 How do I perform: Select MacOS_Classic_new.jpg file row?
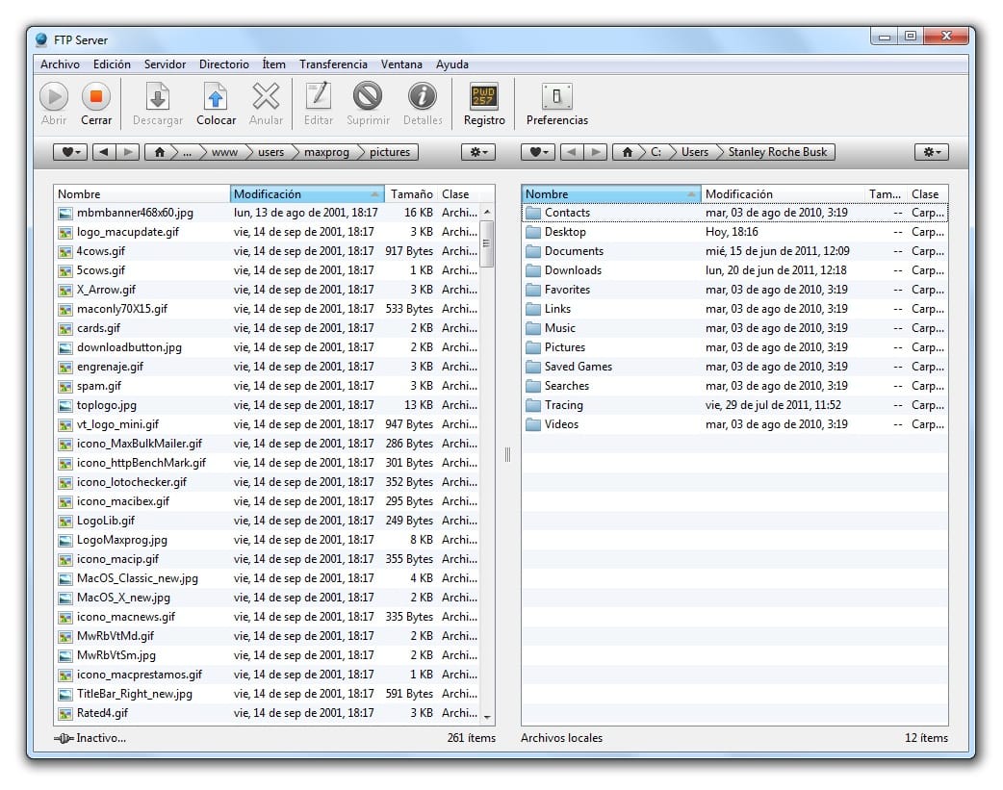tap(266, 578)
